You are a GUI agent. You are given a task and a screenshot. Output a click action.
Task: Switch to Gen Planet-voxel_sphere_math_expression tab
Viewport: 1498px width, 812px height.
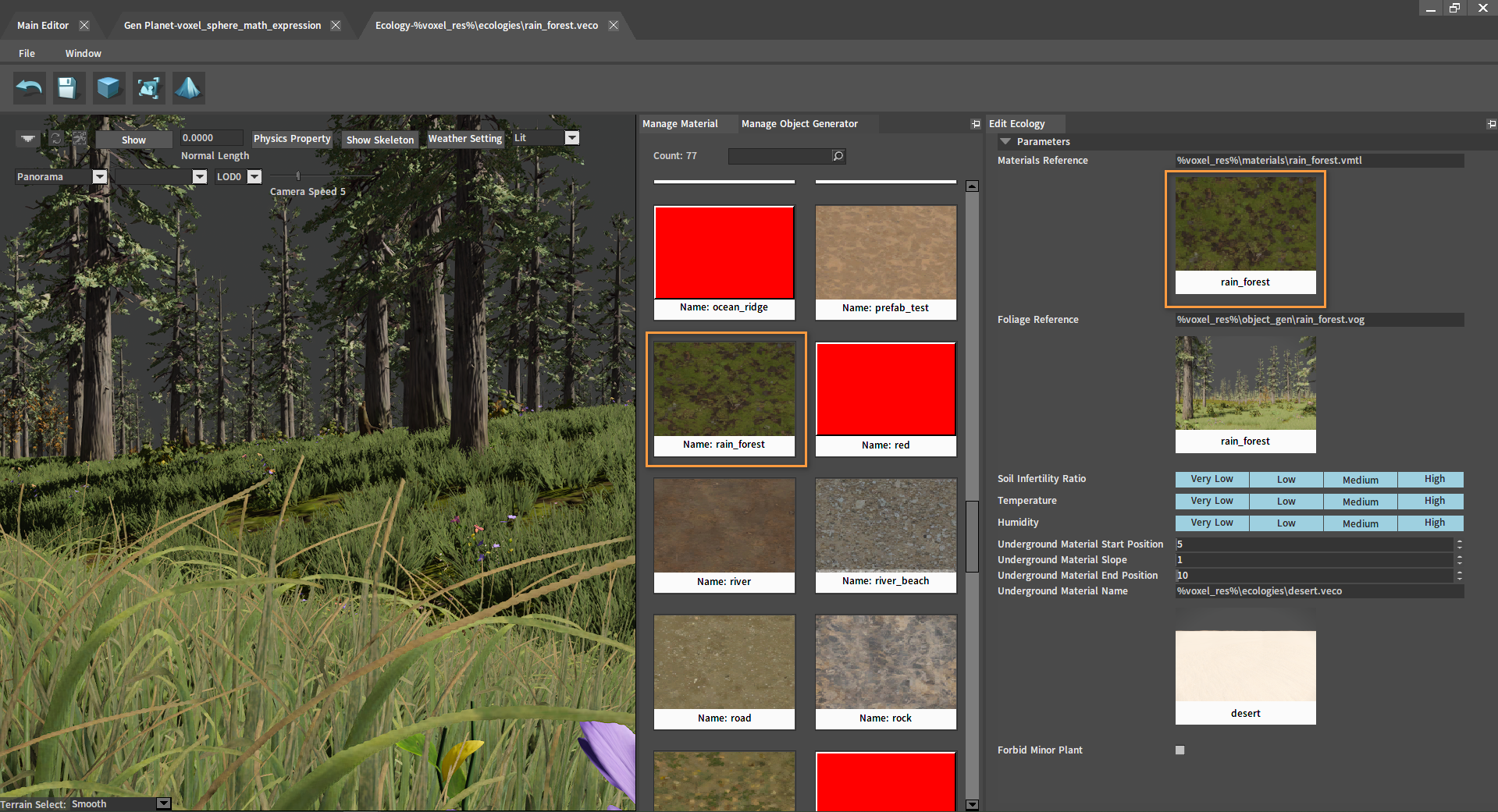(222, 25)
